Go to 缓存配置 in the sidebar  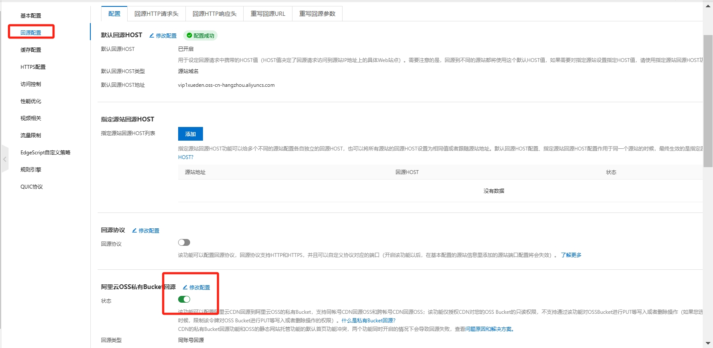coord(31,50)
